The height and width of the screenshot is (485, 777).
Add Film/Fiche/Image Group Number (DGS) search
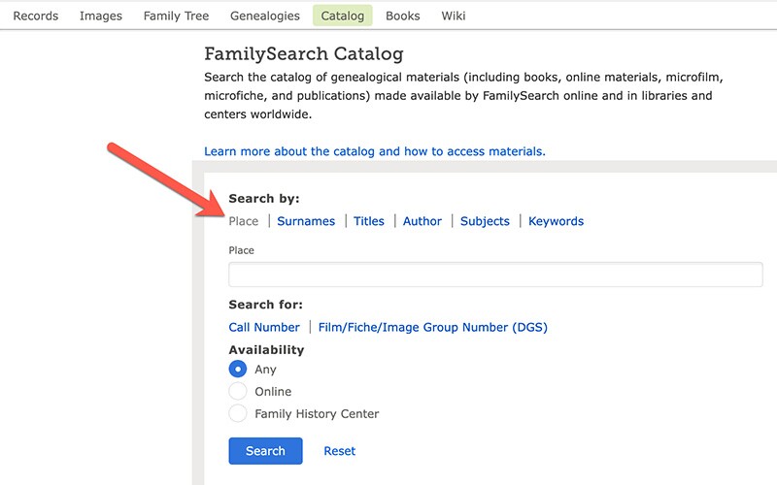[x=432, y=327]
